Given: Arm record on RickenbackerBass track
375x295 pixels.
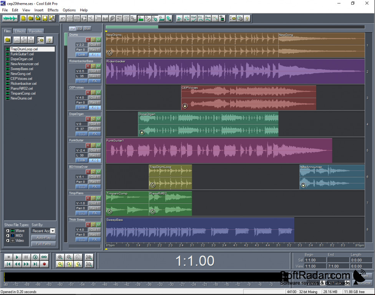Looking at the screenshot, I should [88, 66].
